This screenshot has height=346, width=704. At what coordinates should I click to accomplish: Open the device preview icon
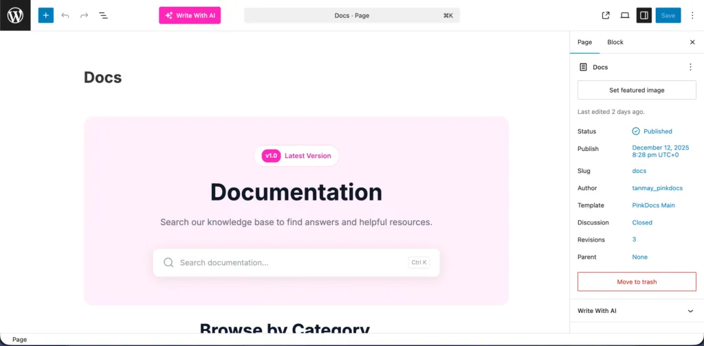point(625,15)
